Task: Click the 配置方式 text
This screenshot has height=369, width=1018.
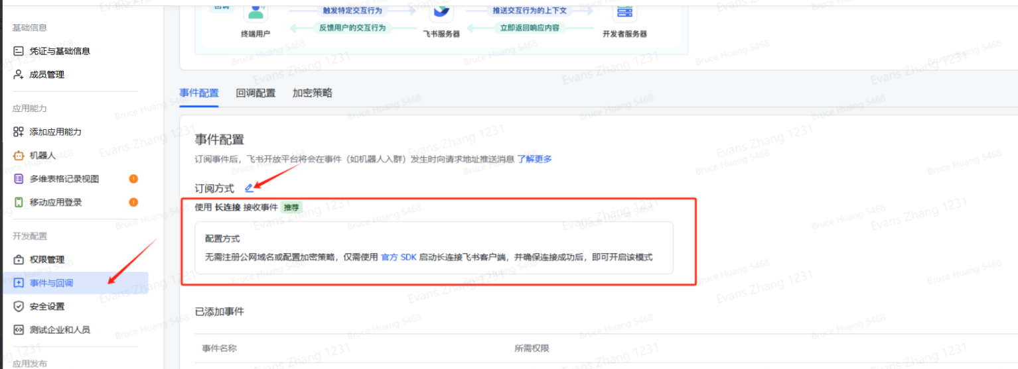Action: coord(222,238)
